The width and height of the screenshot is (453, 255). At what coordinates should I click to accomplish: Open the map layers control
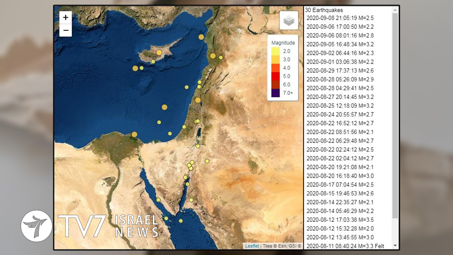click(x=289, y=21)
